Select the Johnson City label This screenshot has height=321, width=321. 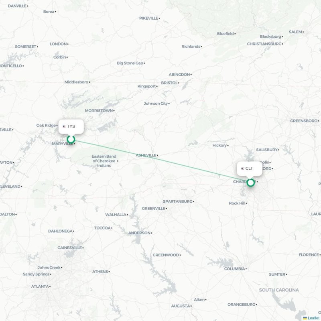tap(156, 104)
